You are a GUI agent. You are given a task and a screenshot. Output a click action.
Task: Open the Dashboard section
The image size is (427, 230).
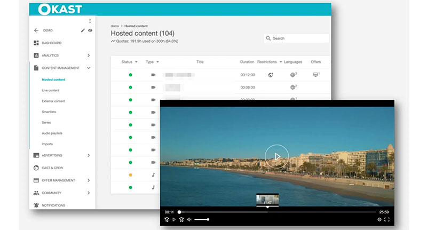(x=51, y=43)
